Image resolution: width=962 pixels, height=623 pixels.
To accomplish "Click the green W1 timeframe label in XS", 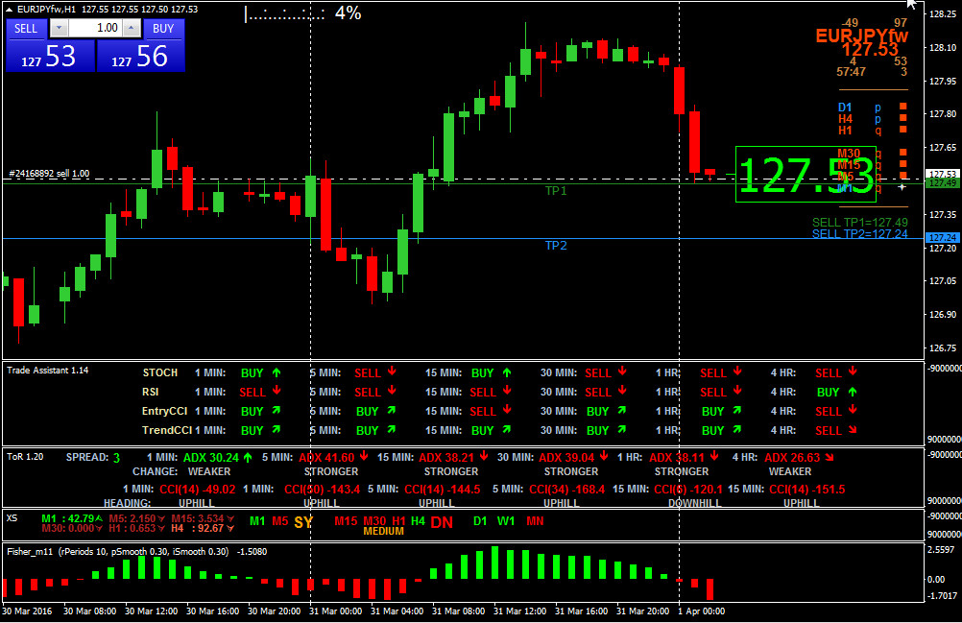I will point(506,521).
